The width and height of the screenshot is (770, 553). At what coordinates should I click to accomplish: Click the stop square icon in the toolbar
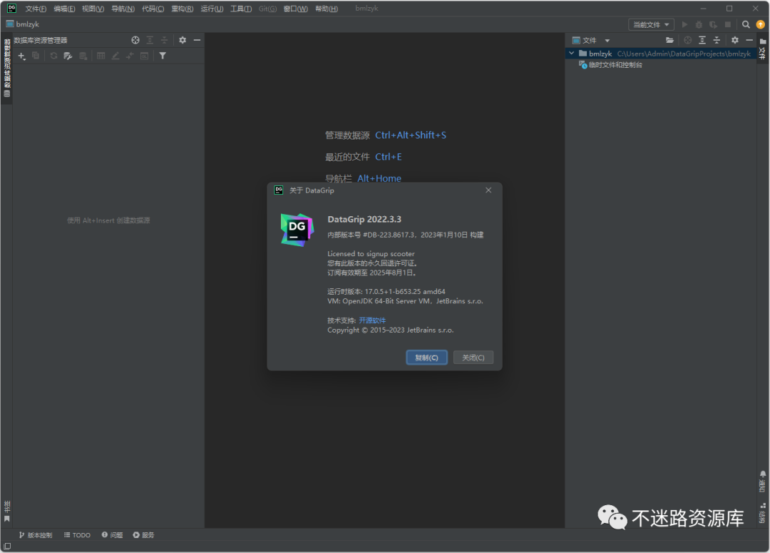[x=728, y=24]
